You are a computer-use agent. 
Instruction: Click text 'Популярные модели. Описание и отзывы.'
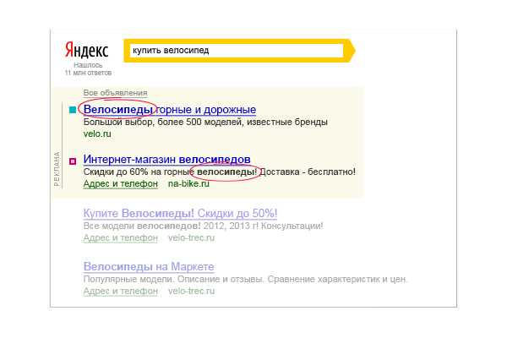(x=174, y=279)
